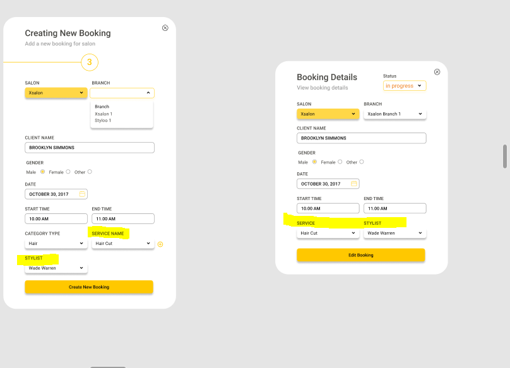The height and width of the screenshot is (368, 510).
Task: Click the Edit Booking button
Action: point(360,255)
